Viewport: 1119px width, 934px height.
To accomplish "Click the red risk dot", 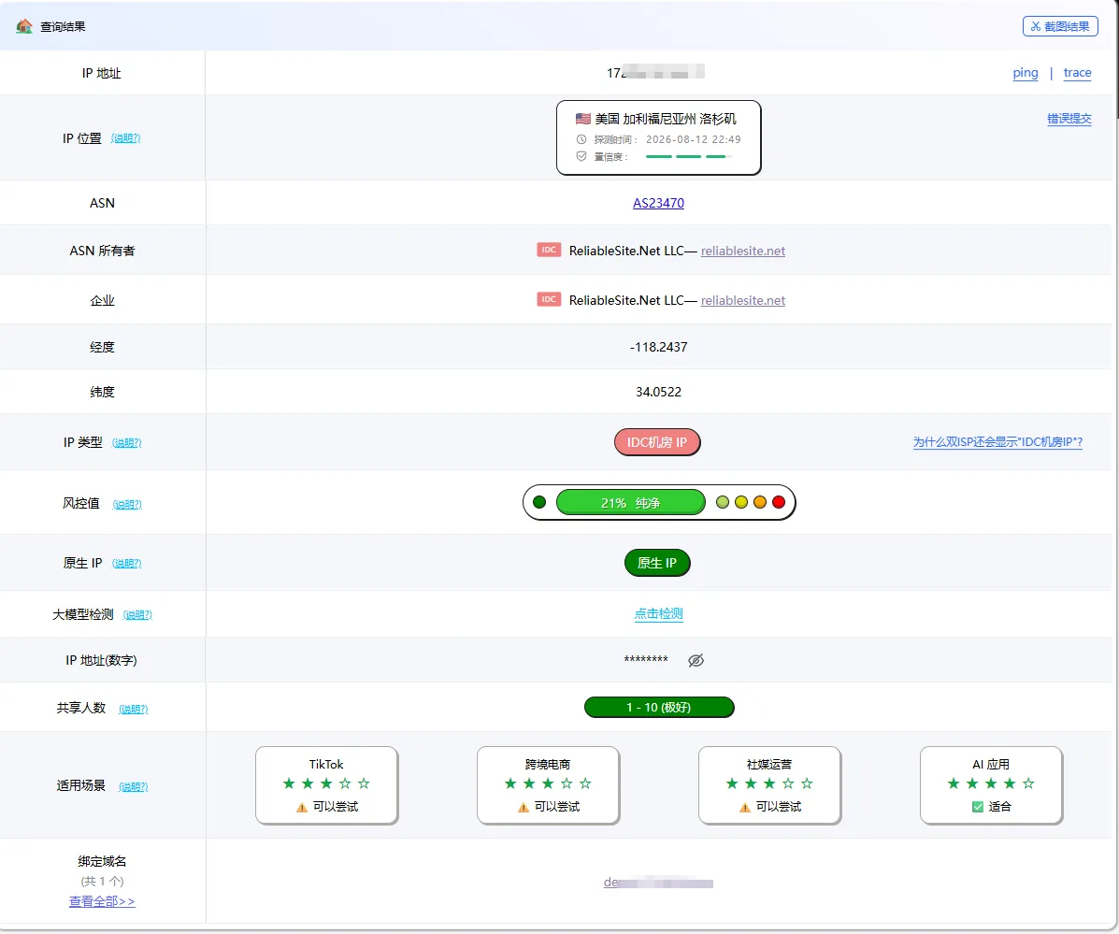I will pyautogui.click(x=779, y=502).
